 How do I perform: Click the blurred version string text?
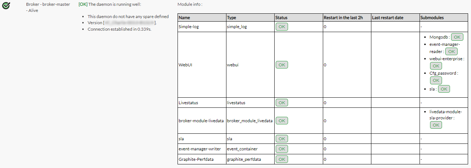click(x=129, y=23)
